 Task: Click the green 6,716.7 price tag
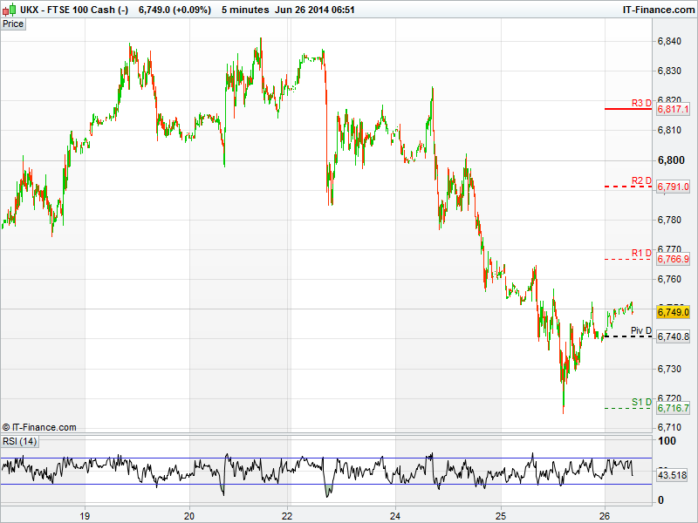(673, 408)
